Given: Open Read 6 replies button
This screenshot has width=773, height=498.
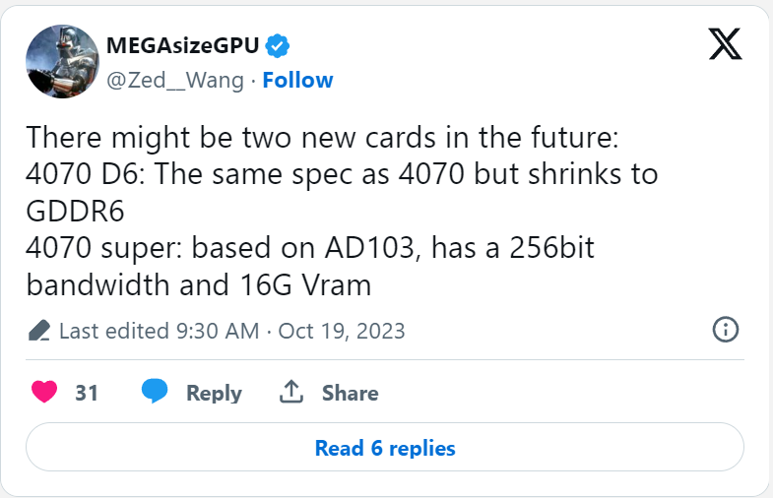Looking at the screenshot, I should pos(385,447).
